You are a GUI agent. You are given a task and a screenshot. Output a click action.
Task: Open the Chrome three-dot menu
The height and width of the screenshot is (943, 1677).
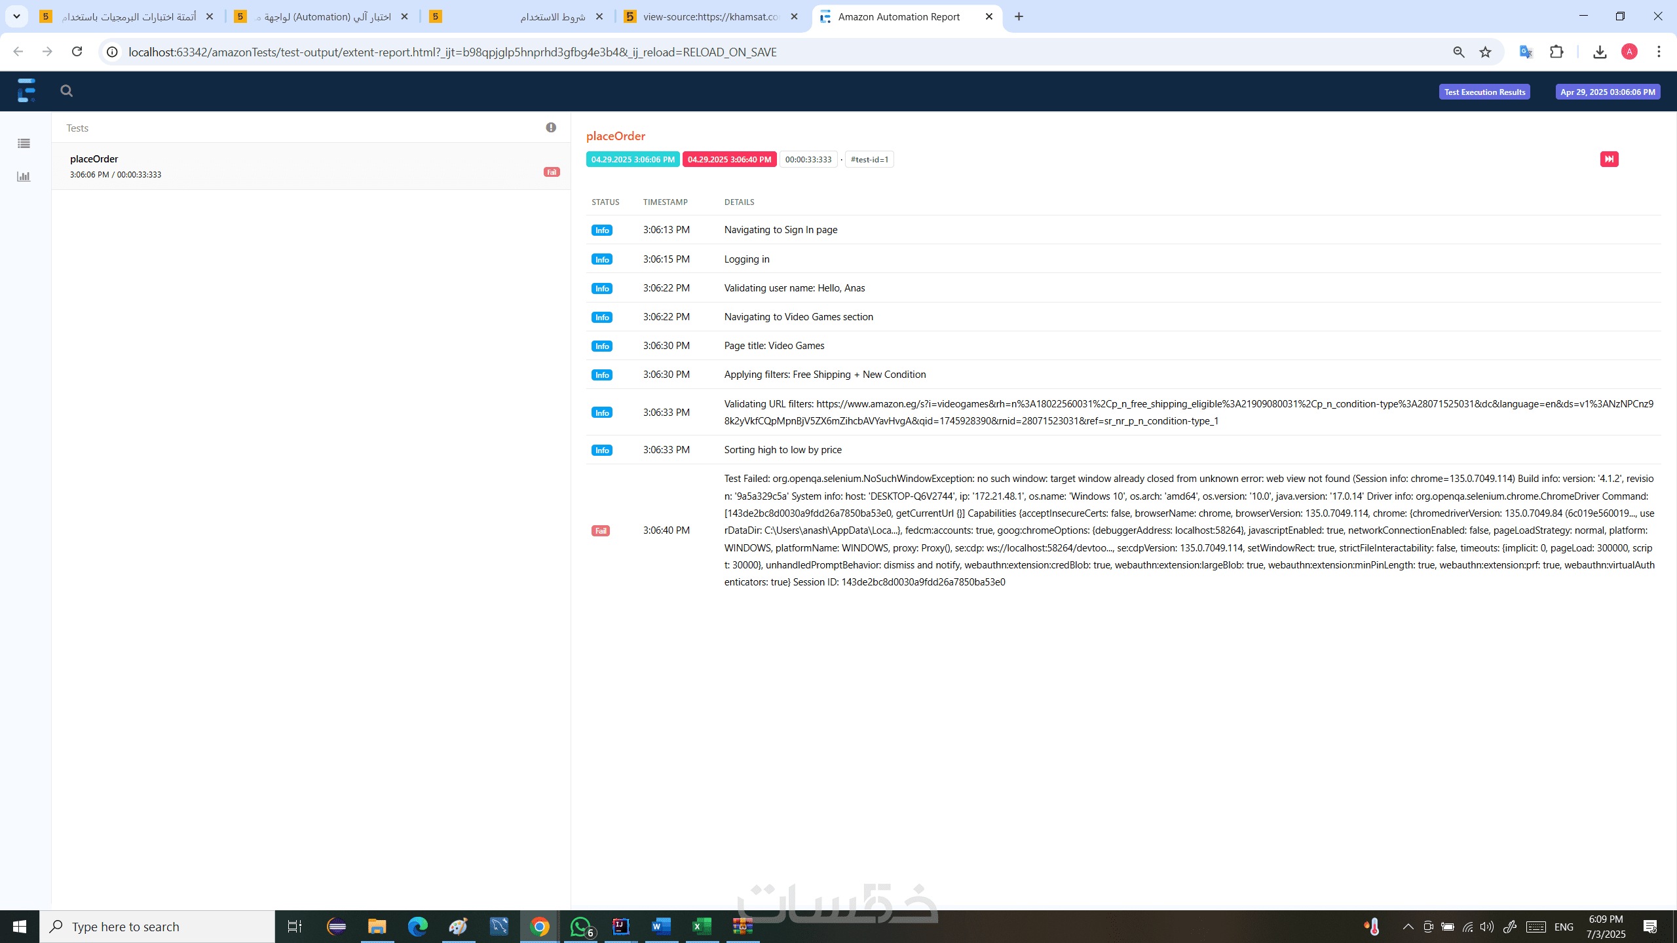tap(1659, 52)
